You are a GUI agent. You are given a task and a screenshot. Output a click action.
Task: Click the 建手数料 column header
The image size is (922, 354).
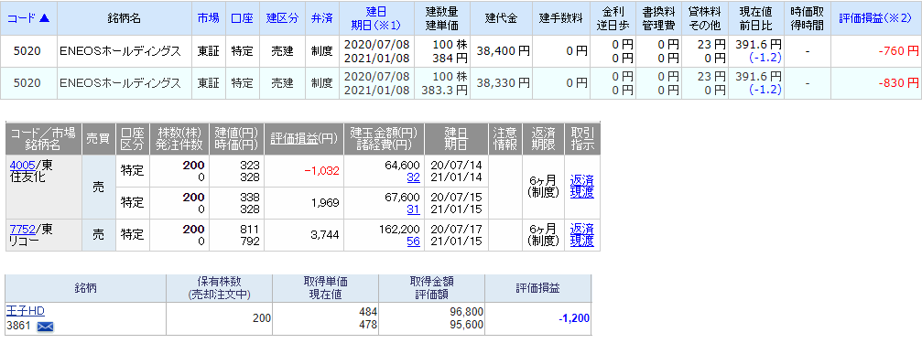coord(561,18)
